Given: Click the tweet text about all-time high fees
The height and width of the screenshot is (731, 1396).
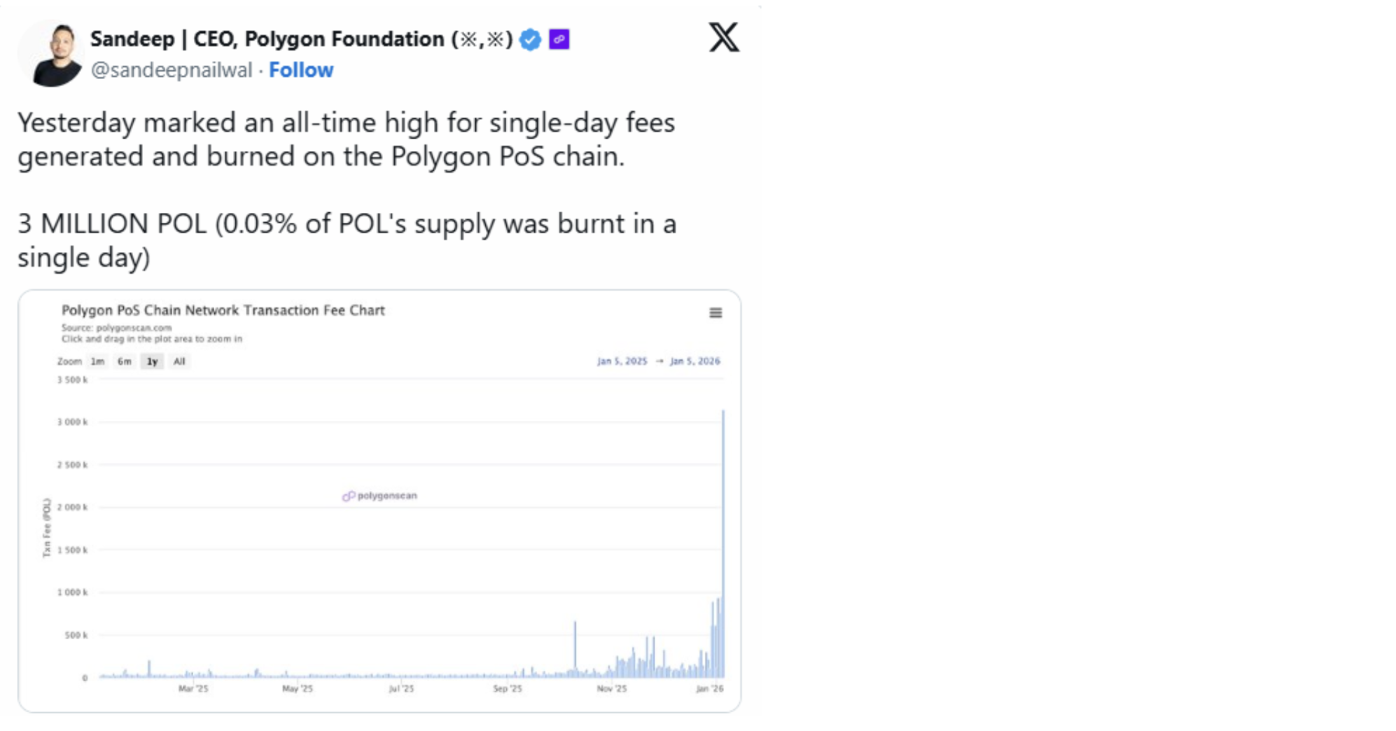Looking at the screenshot, I should 347,139.
